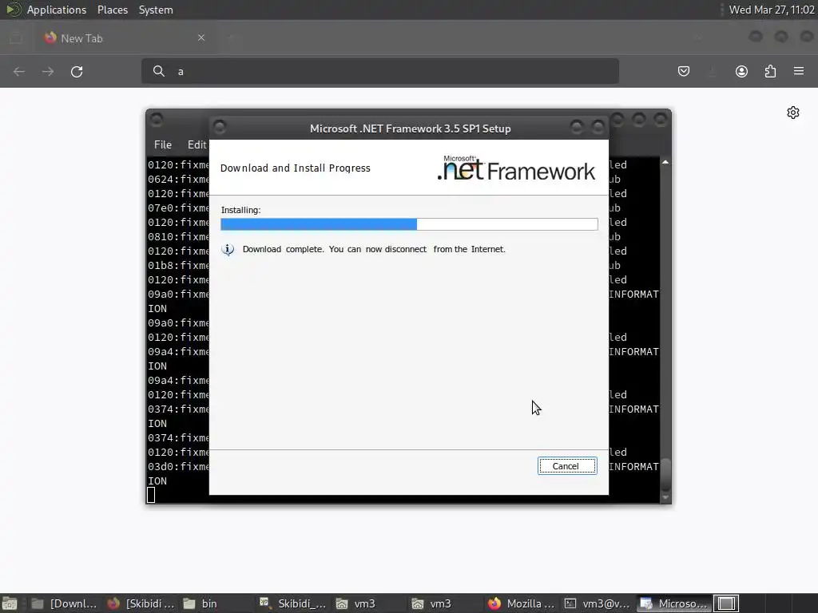Open the terminal Edit menu
Viewport: 818px width, 613px height.
(x=197, y=144)
